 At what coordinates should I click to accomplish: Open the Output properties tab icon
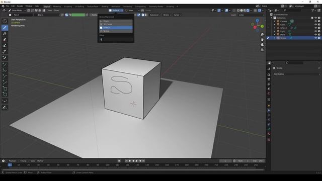269,79
